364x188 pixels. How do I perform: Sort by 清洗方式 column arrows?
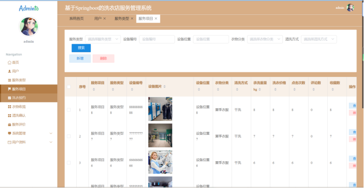tap(237, 89)
